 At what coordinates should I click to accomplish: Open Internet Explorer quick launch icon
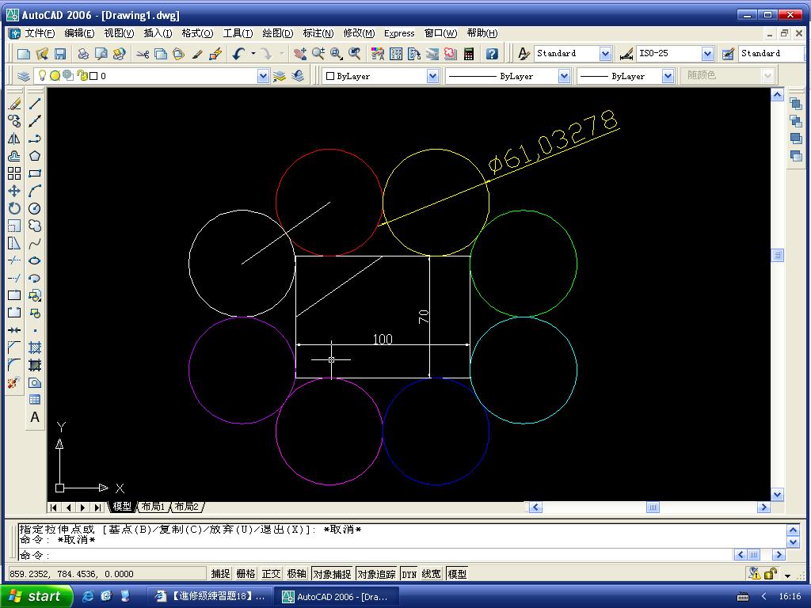89,596
